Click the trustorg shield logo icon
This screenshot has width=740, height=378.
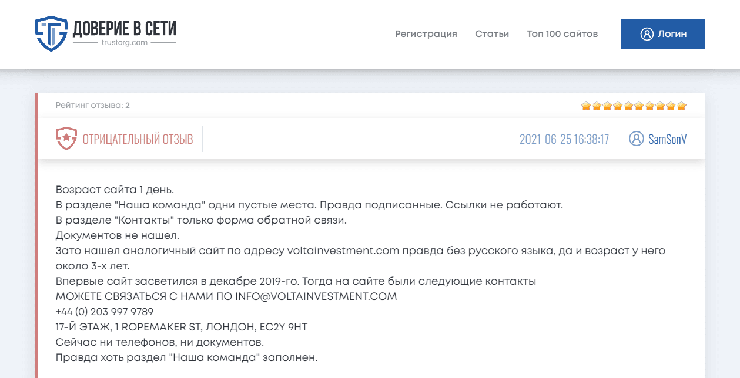coord(51,33)
